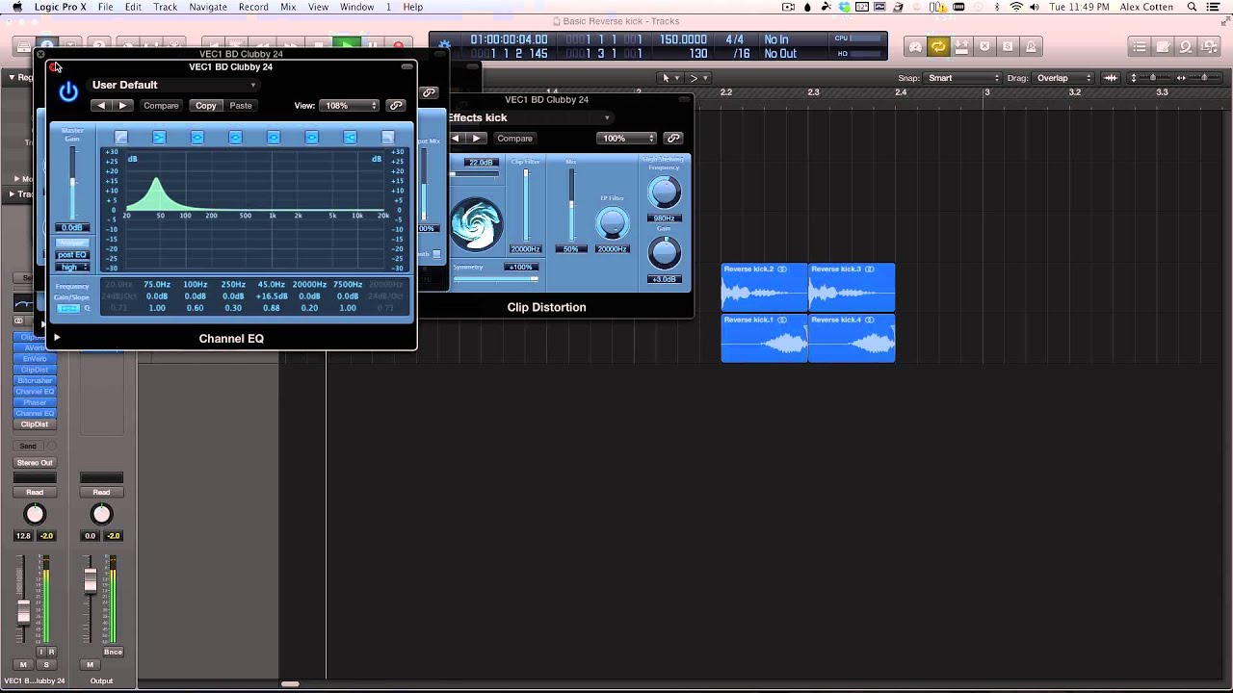Click the Solo button in control bar

pos(1008,46)
